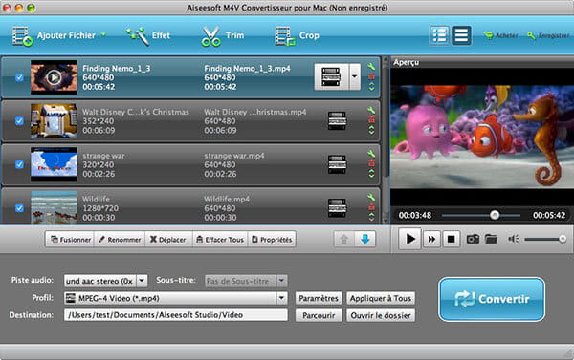Image resolution: width=574 pixels, height=360 pixels.
Task: Delete the Walt Disney Christmas row
Action: (371, 120)
